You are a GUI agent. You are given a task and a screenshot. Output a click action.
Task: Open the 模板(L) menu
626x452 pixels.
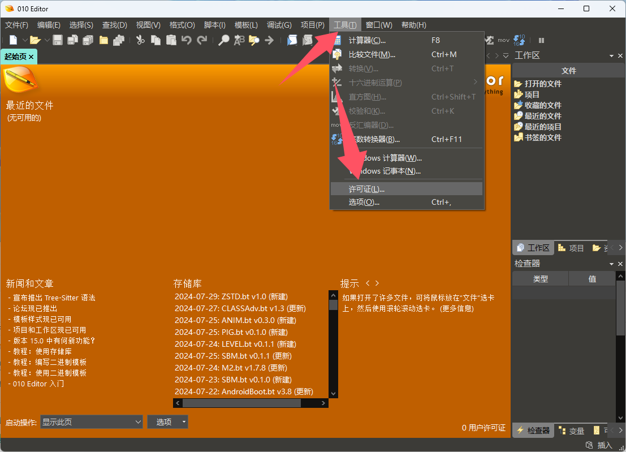(x=246, y=25)
